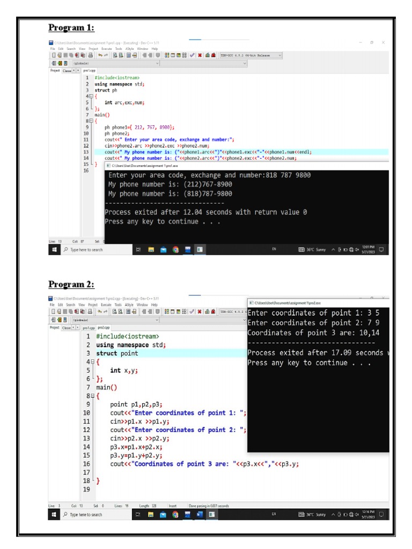The width and height of the screenshot is (412, 549).
Task: Click 'Coordinates of point 3 are: 10,14' console line
Action: 313,332
